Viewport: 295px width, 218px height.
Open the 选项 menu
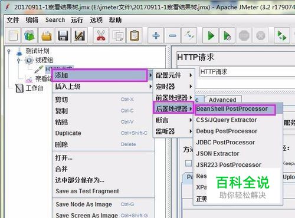coord(96,20)
